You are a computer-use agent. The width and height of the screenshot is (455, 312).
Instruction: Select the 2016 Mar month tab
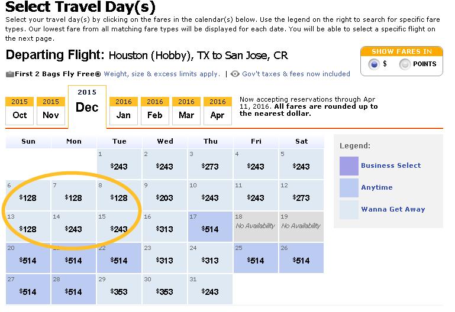coord(186,111)
